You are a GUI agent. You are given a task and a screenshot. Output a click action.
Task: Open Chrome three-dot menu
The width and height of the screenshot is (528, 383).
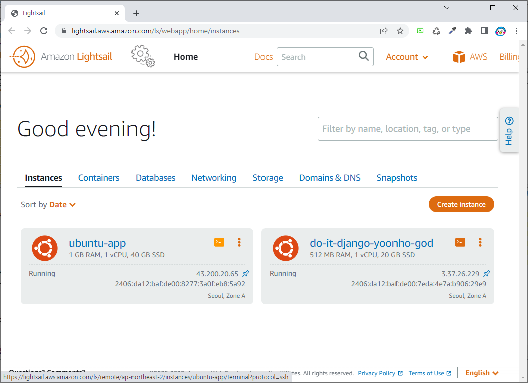point(516,31)
